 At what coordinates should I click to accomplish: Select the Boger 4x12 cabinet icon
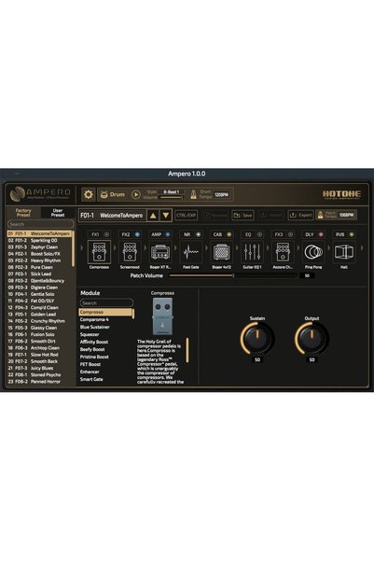coord(221,252)
